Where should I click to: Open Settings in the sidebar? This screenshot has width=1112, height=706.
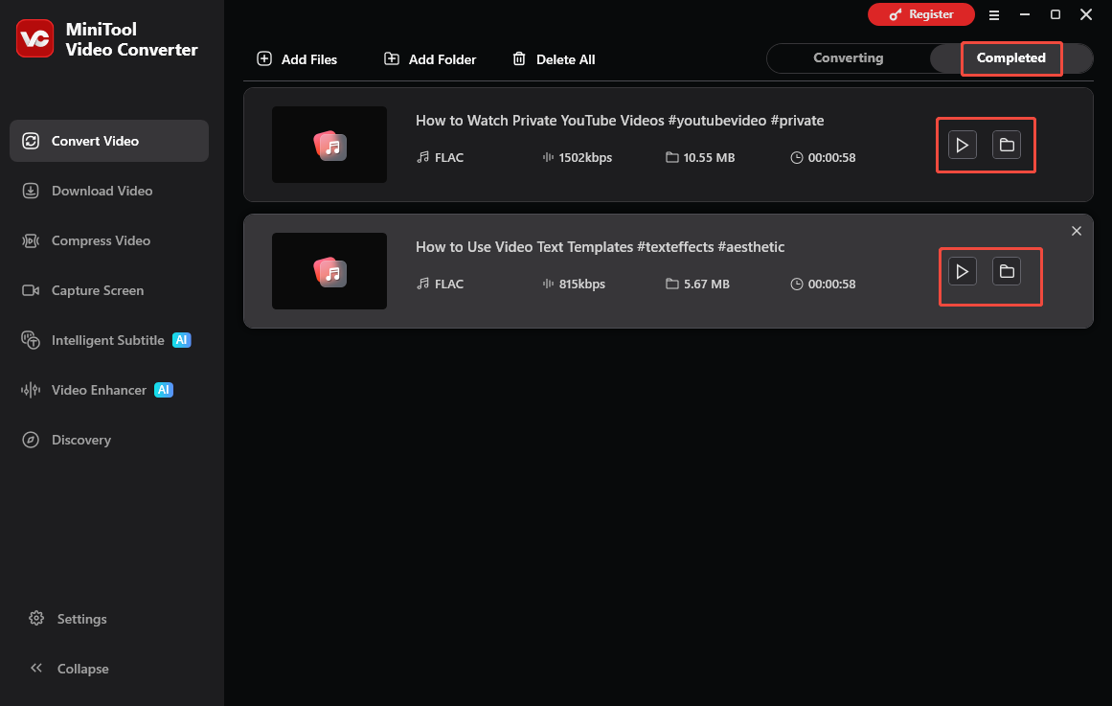(x=68, y=619)
